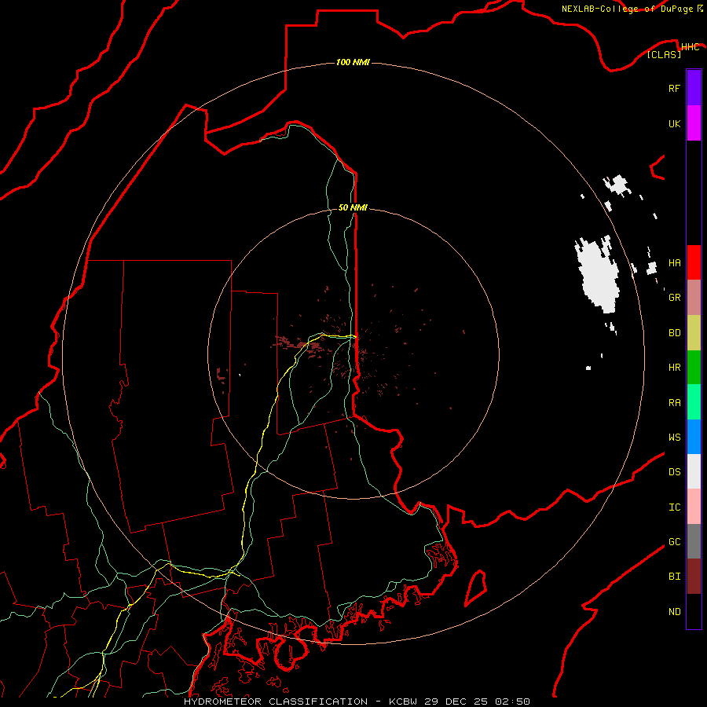Click the WS blue legend swatch
Viewport: 707px width, 707px height.
pos(694,437)
